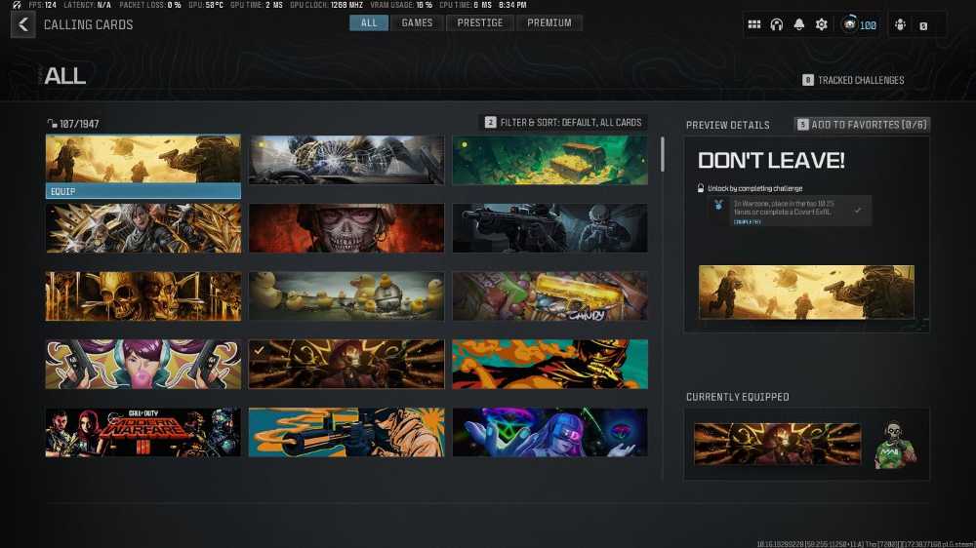The image size is (976, 548).
Task: Select the green treasure chest calling card
Action: click(550, 160)
